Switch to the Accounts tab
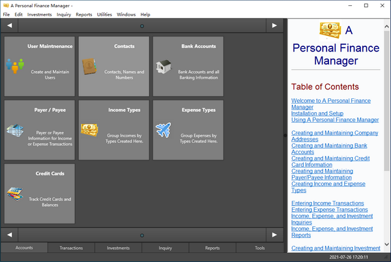Screen dimensions: 391x262 tap(24, 248)
